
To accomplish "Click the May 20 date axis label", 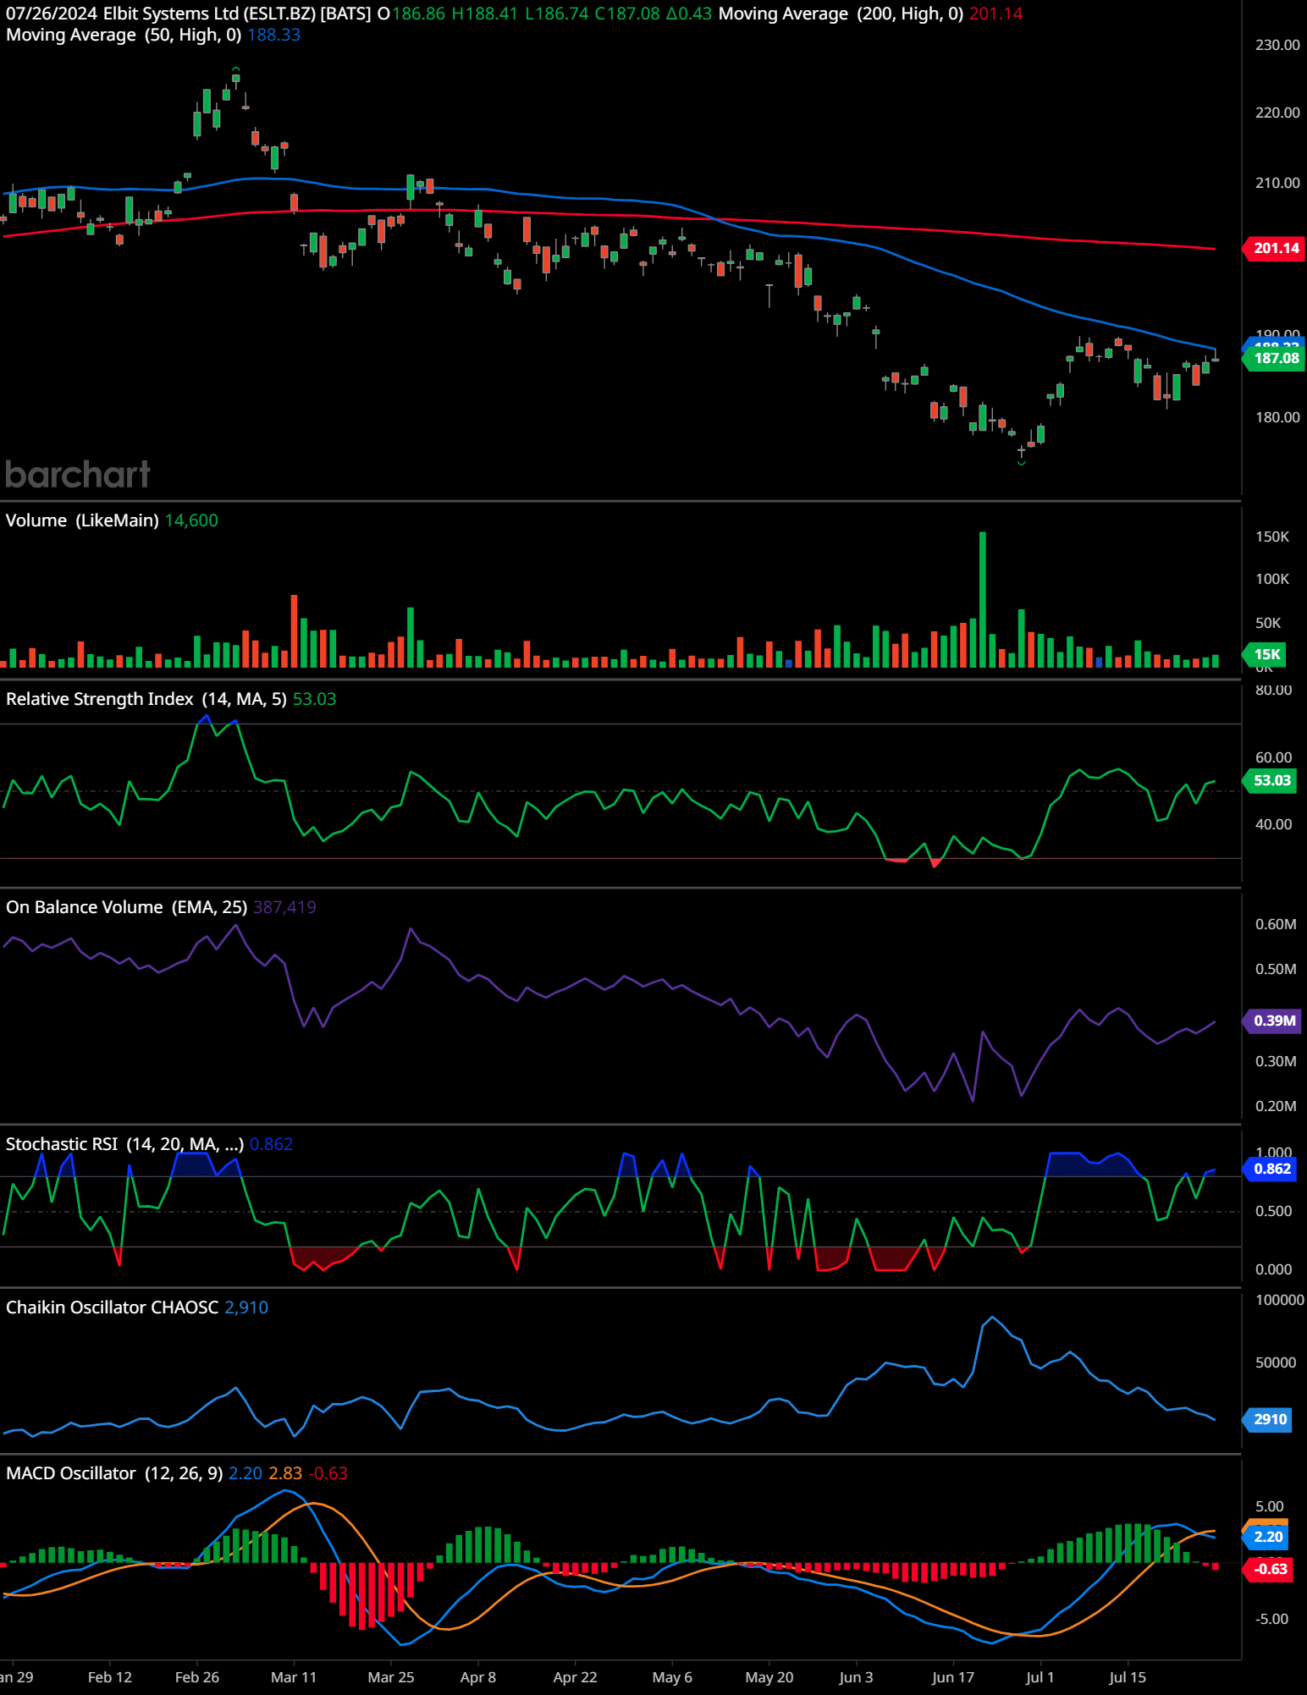I will pos(769,1677).
